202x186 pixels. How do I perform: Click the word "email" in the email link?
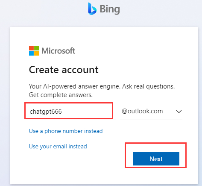pos(60,146)
